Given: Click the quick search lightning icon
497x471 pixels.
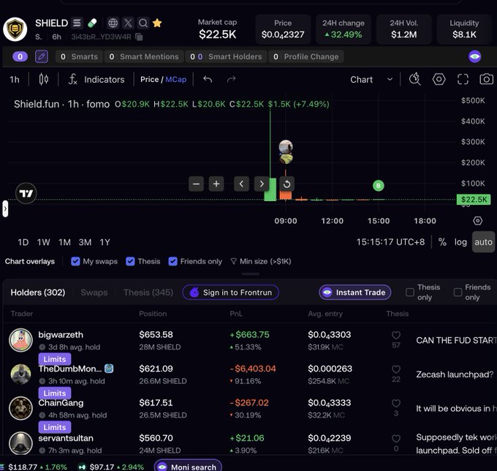Looking at the screenshot, I should click(415, 79).
